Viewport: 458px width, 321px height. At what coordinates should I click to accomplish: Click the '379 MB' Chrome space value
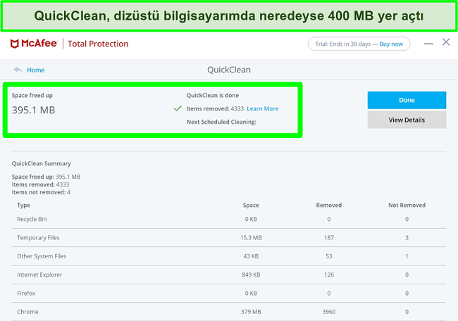click(x=251, y=312)
